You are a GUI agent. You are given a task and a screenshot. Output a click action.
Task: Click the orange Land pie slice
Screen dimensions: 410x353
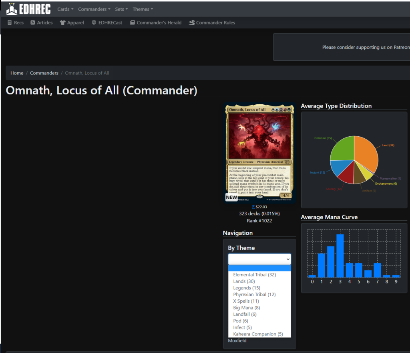point(366,155)
